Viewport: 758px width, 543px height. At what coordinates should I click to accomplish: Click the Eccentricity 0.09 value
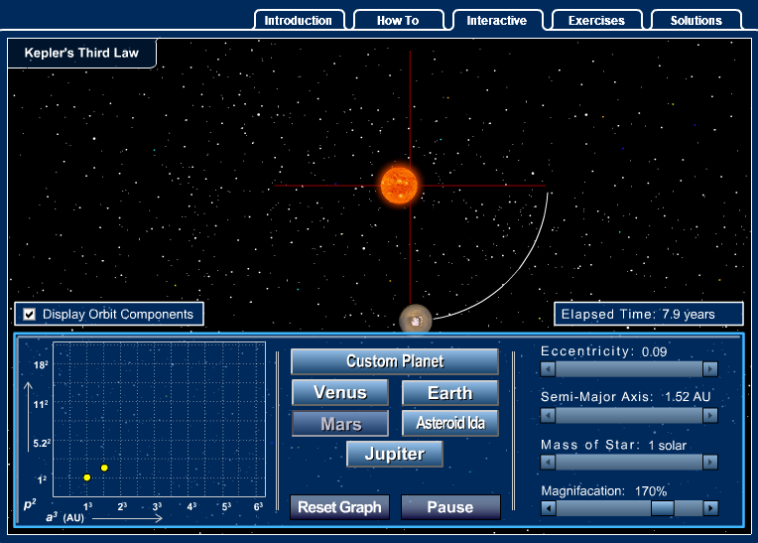click(x=654, y=351)
